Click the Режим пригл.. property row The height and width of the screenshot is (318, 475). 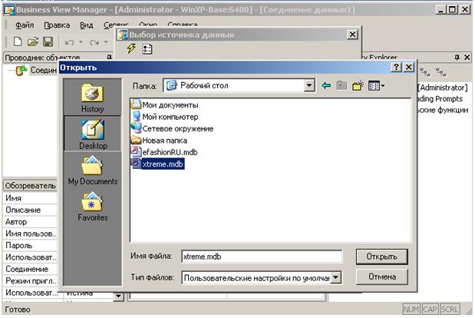pos(30,280)
